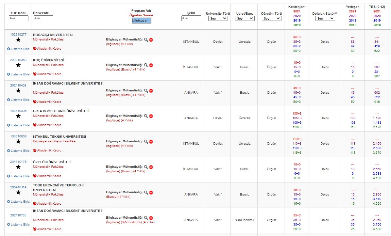Click the İstanbul Teknik Üniversitesi name
The width and height of the screenshot is (391, 236).
[59, 137]
